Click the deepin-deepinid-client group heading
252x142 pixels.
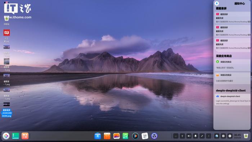pyautogui.click(x=231, y=90)
